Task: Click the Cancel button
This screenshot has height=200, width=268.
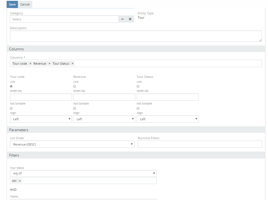Action: 25,4
